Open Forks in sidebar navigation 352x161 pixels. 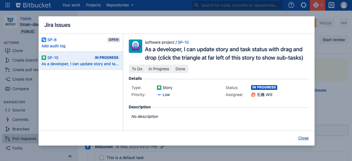click(14, 148)
